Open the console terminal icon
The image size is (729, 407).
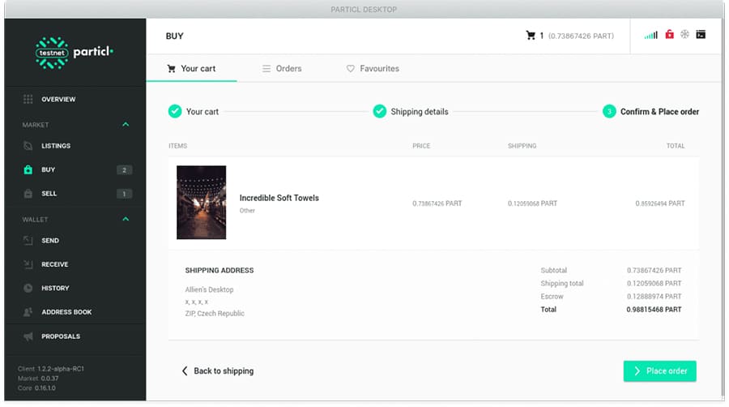click(x=701, y=36)
